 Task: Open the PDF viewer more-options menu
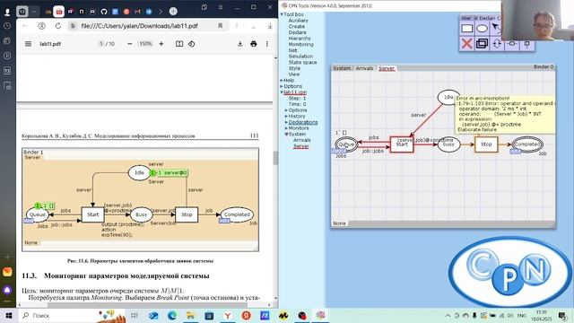[x=267, y=44]
